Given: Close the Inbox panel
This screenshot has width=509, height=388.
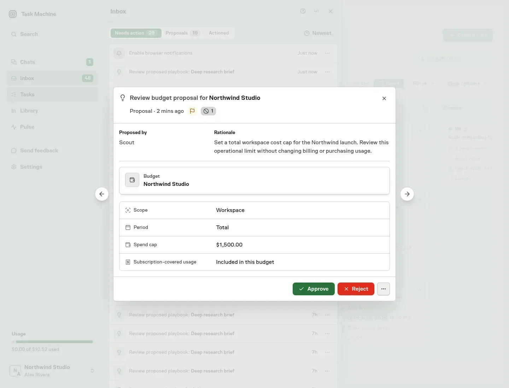Looking at the screenshot, I should pos(330,11).
